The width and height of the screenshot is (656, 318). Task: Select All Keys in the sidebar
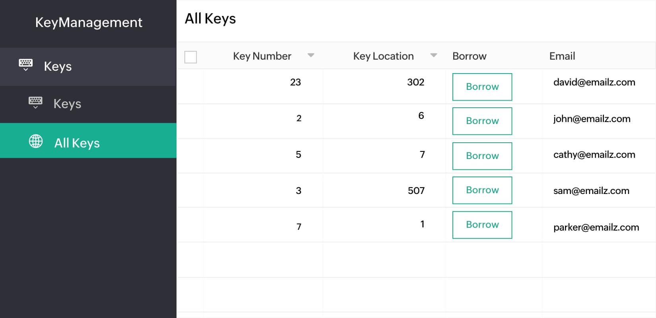[77, 143]
